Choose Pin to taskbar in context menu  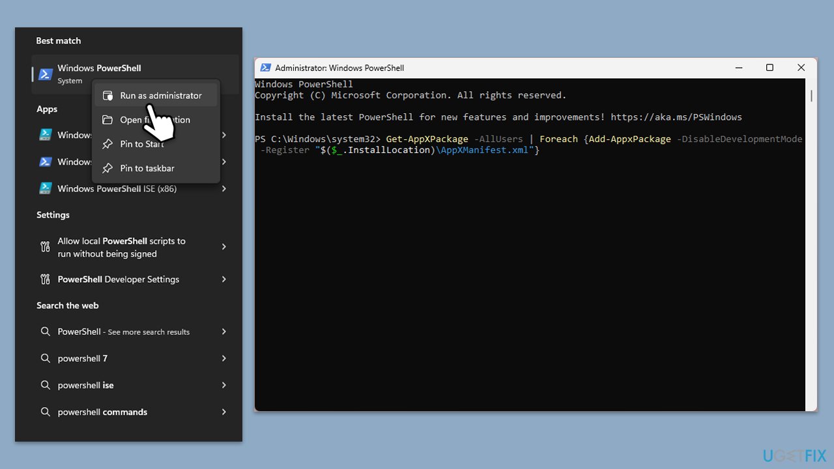pyautogui.click(x=147, y=168)
